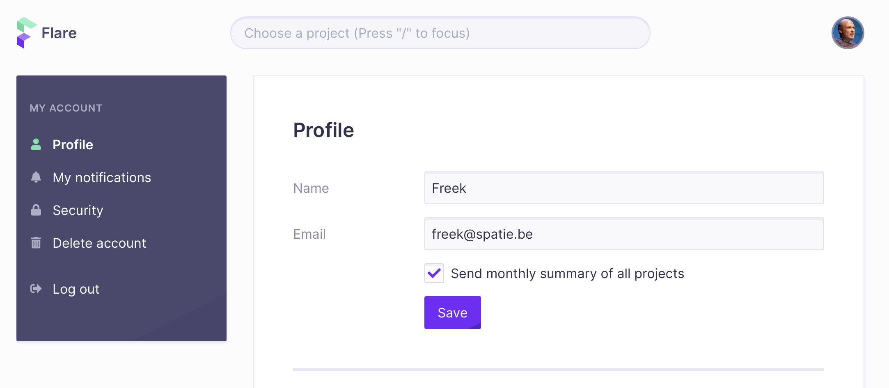Click the Delete account trash icon
Image resolution: width=889 pixels, height=388 pixels.
tap(36, 243)
